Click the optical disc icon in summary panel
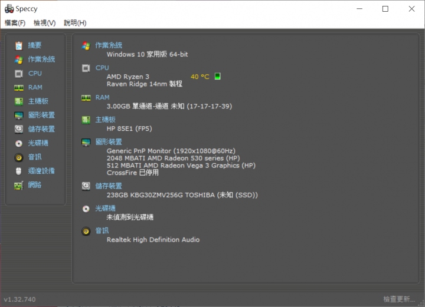This screenshot has height=307, width=425. point(86,209)
